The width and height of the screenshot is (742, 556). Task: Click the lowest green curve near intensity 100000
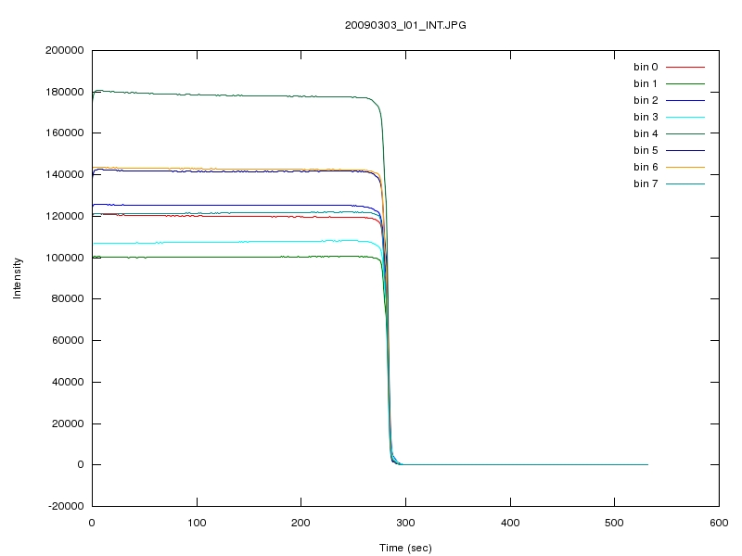(x=237, y=258)
